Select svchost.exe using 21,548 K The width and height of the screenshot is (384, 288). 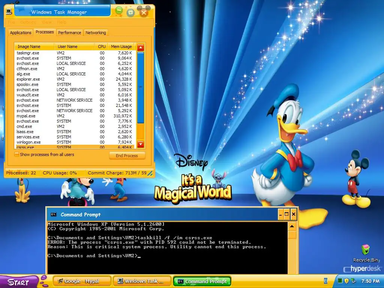pos(75,105)
